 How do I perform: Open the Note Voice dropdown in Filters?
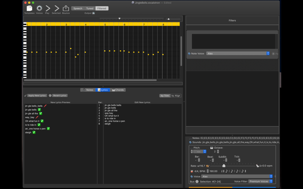[238, 54]
